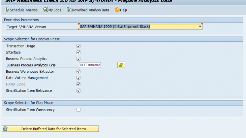Click the Simplification Item Relevance label
The image size is (246, 138).
pyautogui.click(x=29, y=91)
